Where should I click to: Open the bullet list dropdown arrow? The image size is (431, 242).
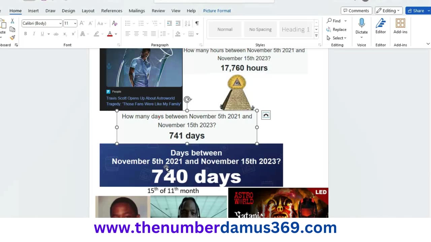(134, 23)
